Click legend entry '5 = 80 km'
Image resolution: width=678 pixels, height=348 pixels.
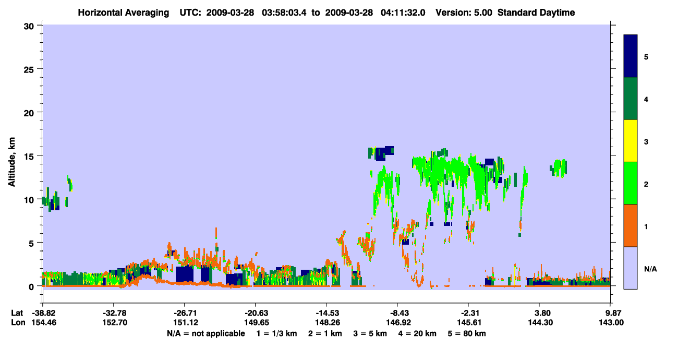click(x=467, y=333)
